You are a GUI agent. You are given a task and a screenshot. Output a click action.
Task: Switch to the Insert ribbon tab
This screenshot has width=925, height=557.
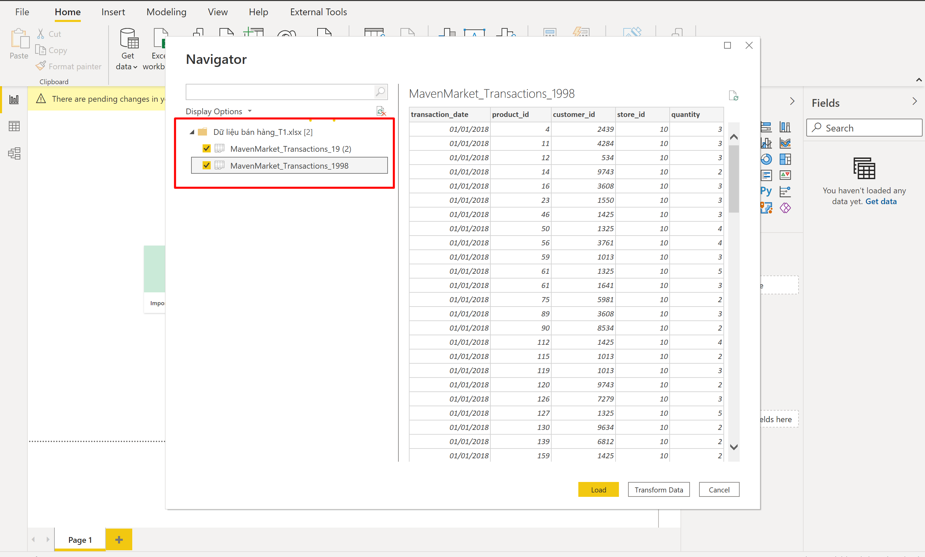[113, 12]
